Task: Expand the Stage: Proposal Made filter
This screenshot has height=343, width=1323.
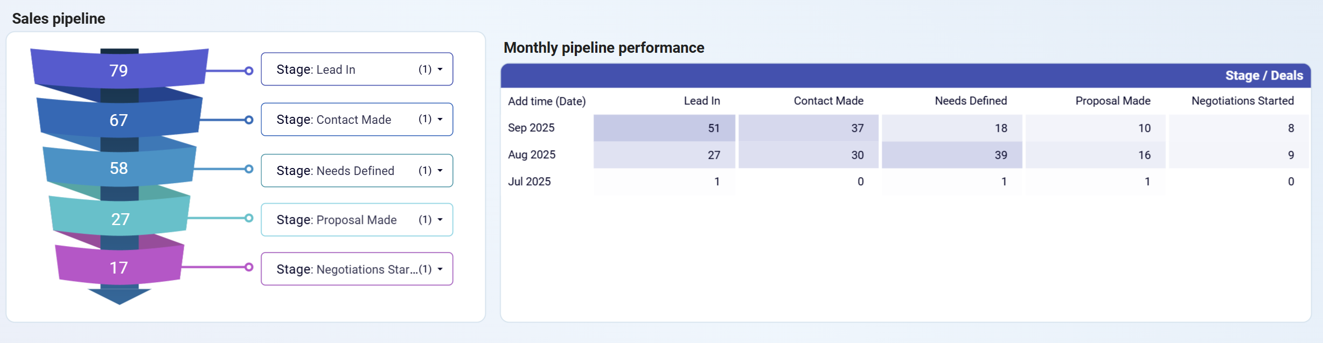Action: pos(357,220)
